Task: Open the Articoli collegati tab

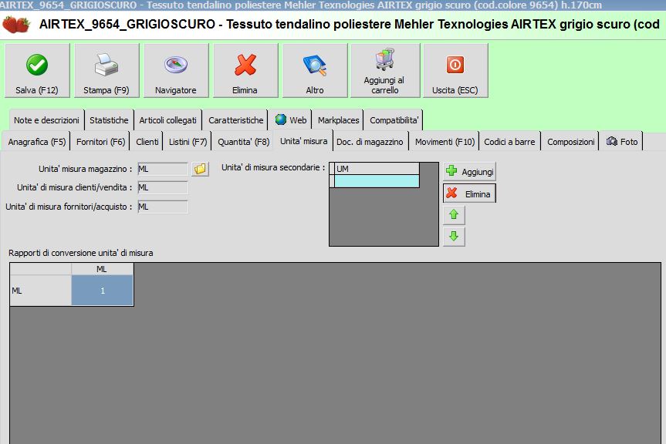Action: coord(167,120)
